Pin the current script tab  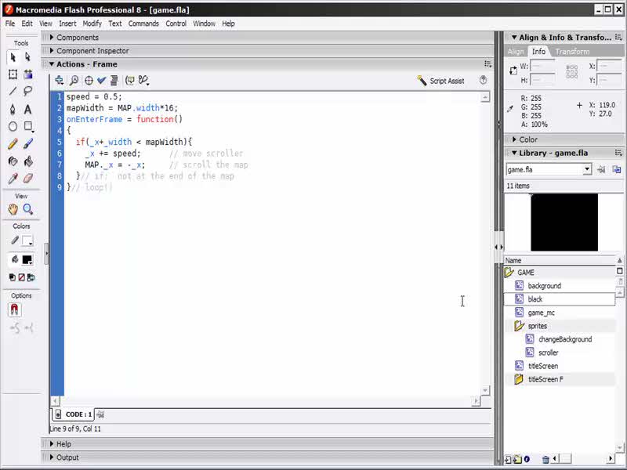pyautogui.click(x=100, y=414)
